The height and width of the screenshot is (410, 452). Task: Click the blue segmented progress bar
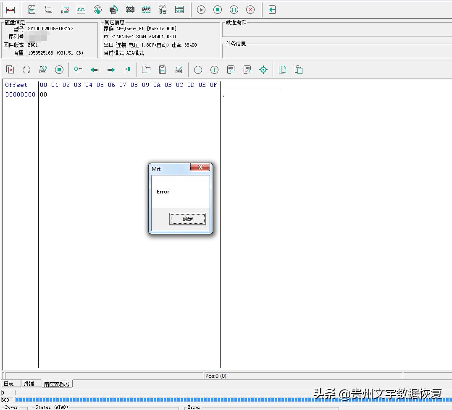[x=231, y=400]
